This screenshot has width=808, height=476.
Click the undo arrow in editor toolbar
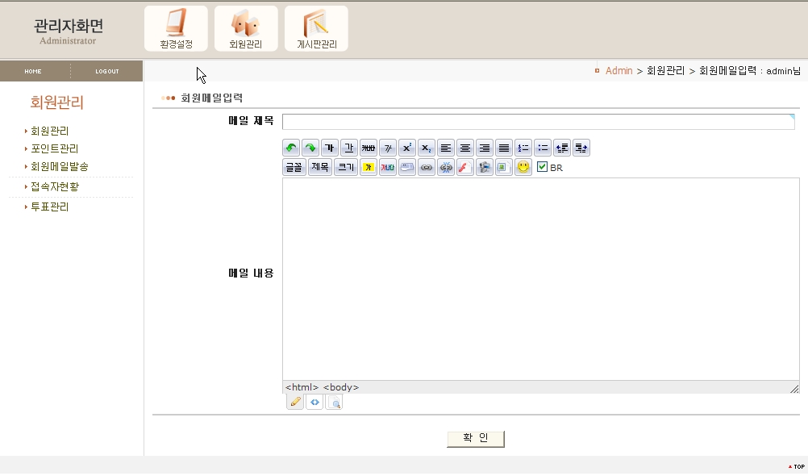[291, 148]
